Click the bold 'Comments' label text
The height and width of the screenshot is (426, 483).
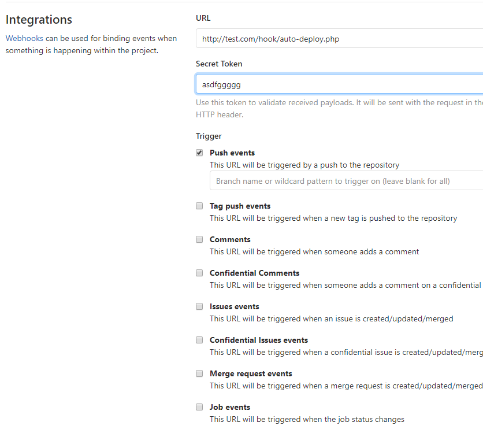[230, 239]
